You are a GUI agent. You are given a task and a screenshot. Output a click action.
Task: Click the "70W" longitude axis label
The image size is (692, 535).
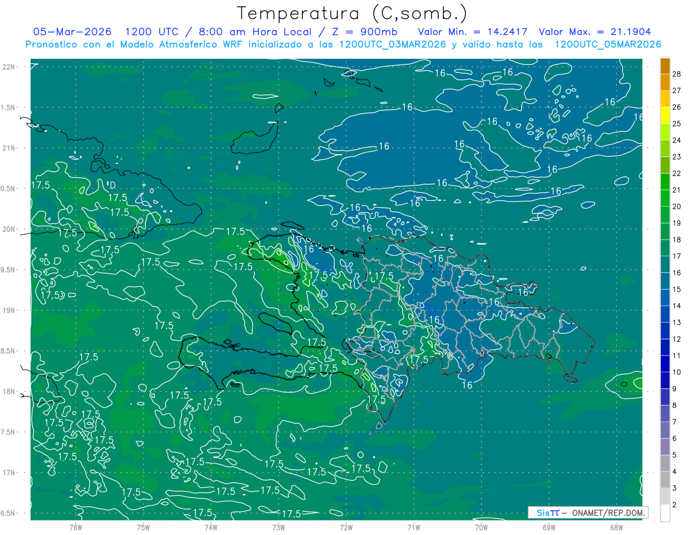[481, 527]
